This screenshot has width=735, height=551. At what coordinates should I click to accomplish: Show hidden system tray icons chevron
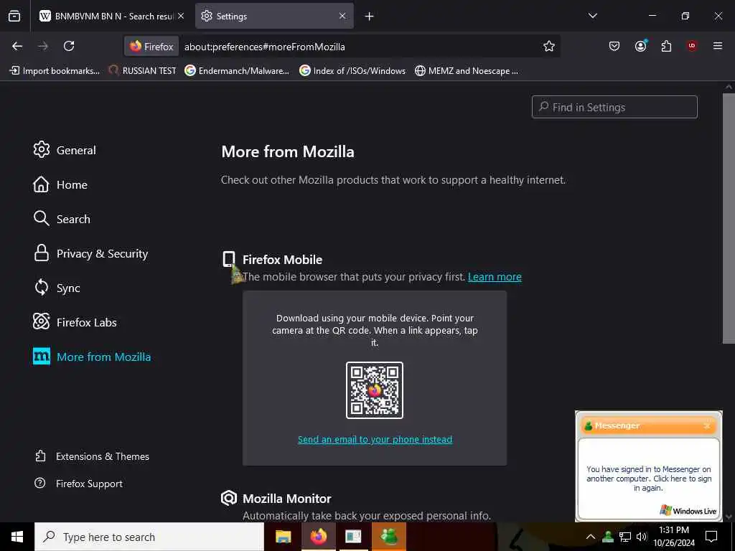click(591, 537)
